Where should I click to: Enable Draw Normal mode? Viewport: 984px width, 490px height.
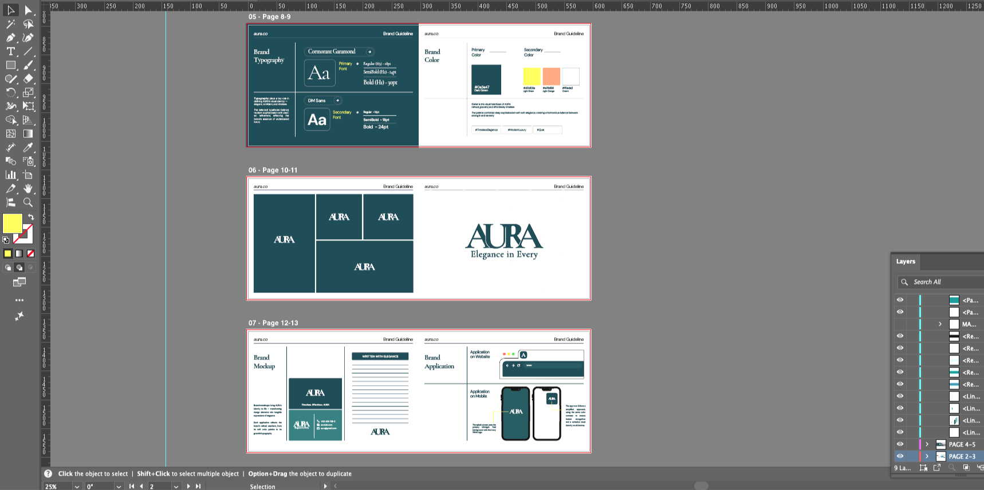[x=8, y=267]
